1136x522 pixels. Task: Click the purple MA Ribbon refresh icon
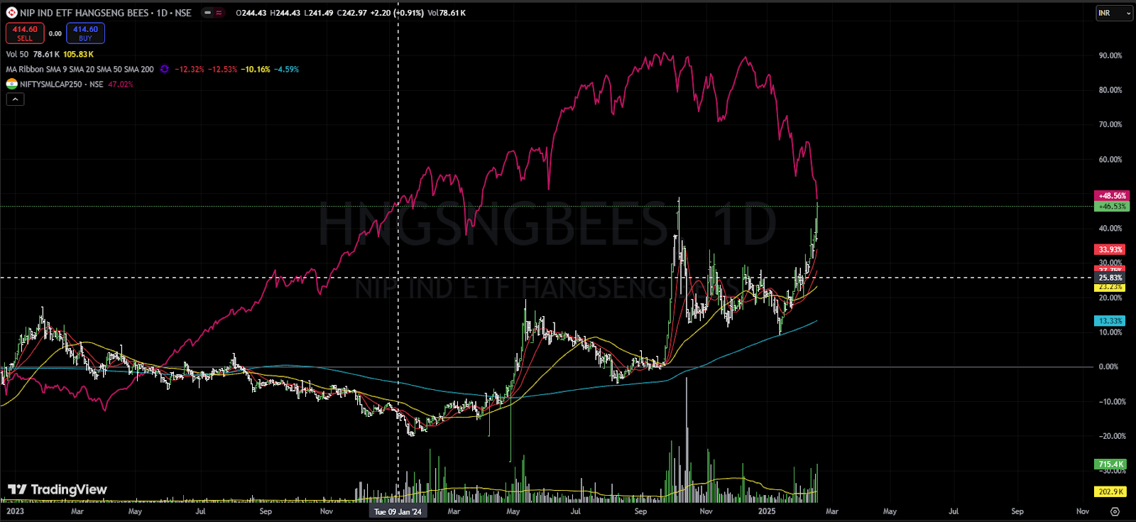pyautogui.click(x=165, y=70)
